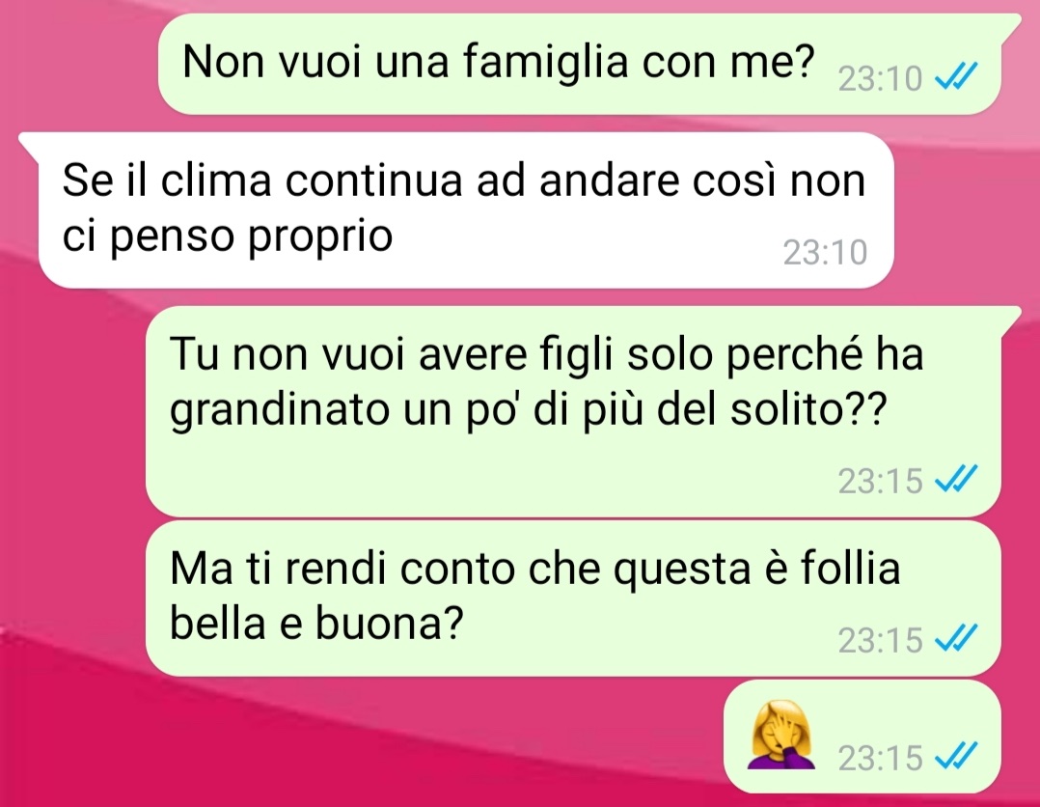Tap 23:10 timestamp on received white message
The image size is (1040, 807).
pyautogui.click(x=825, y=252)
